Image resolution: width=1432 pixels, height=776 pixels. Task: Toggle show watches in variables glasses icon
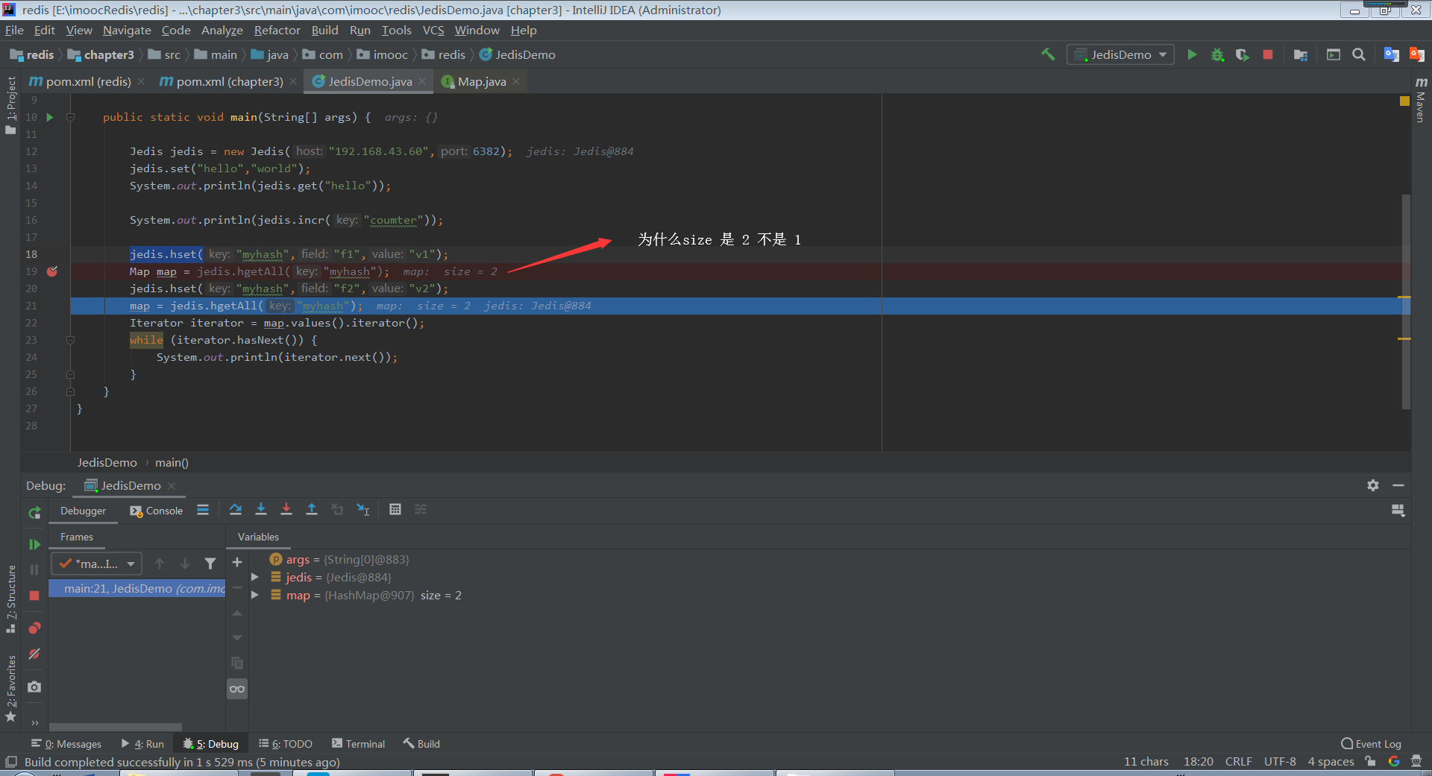click(x=237, y=689)
